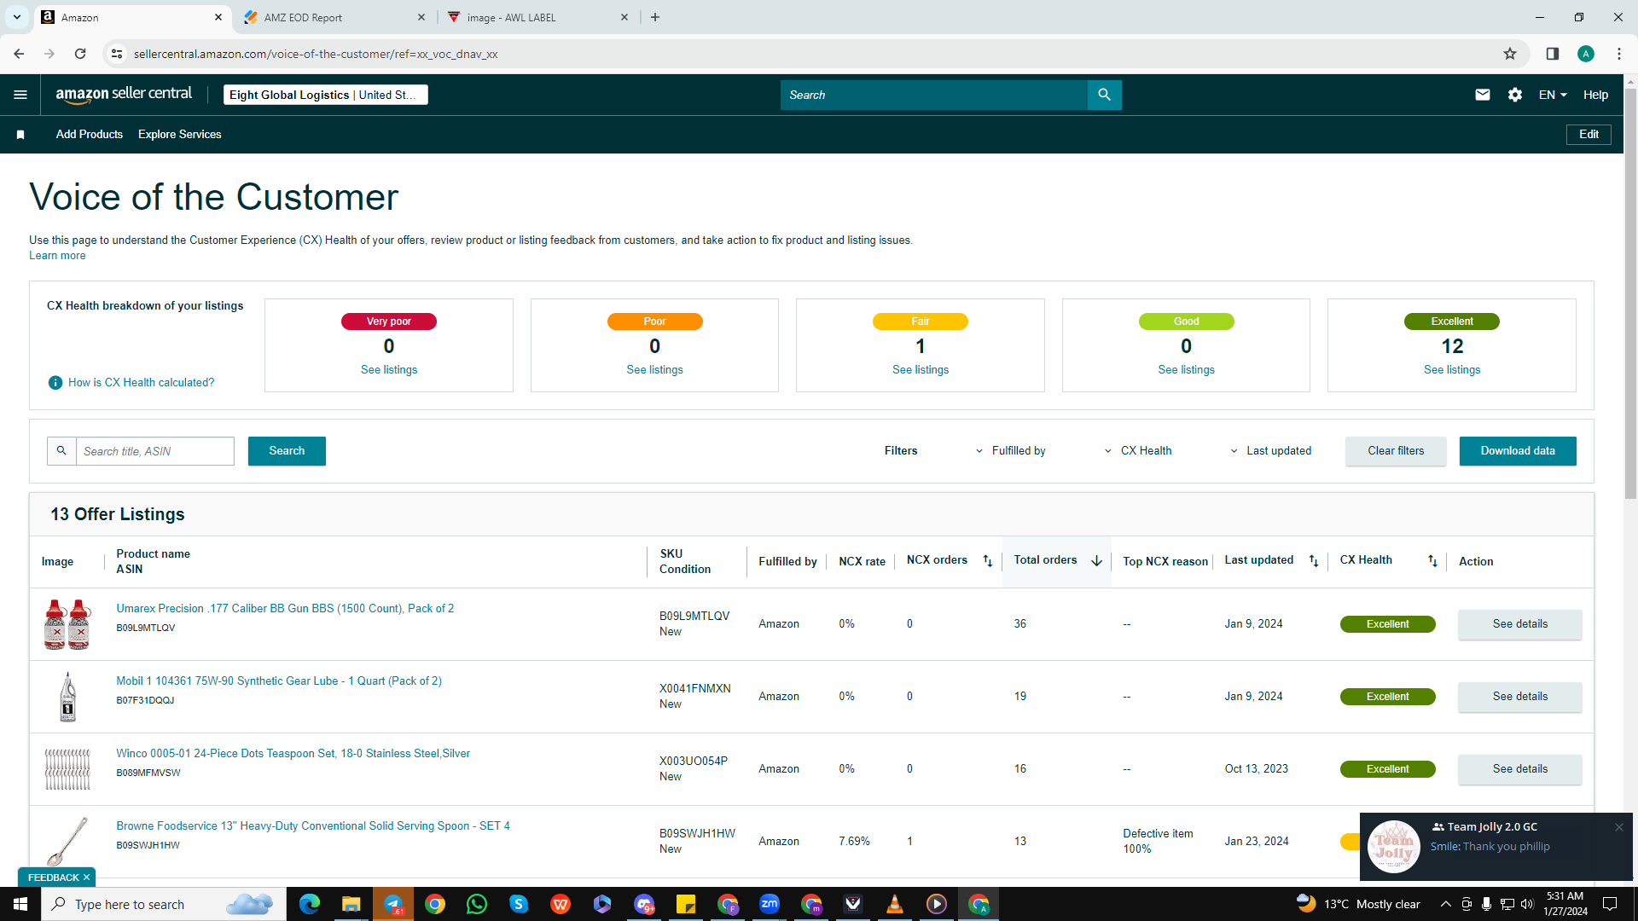Open the Winco teaspoon set thumbnail
The image size is (1638, 921).
click(x=67, y=769)
